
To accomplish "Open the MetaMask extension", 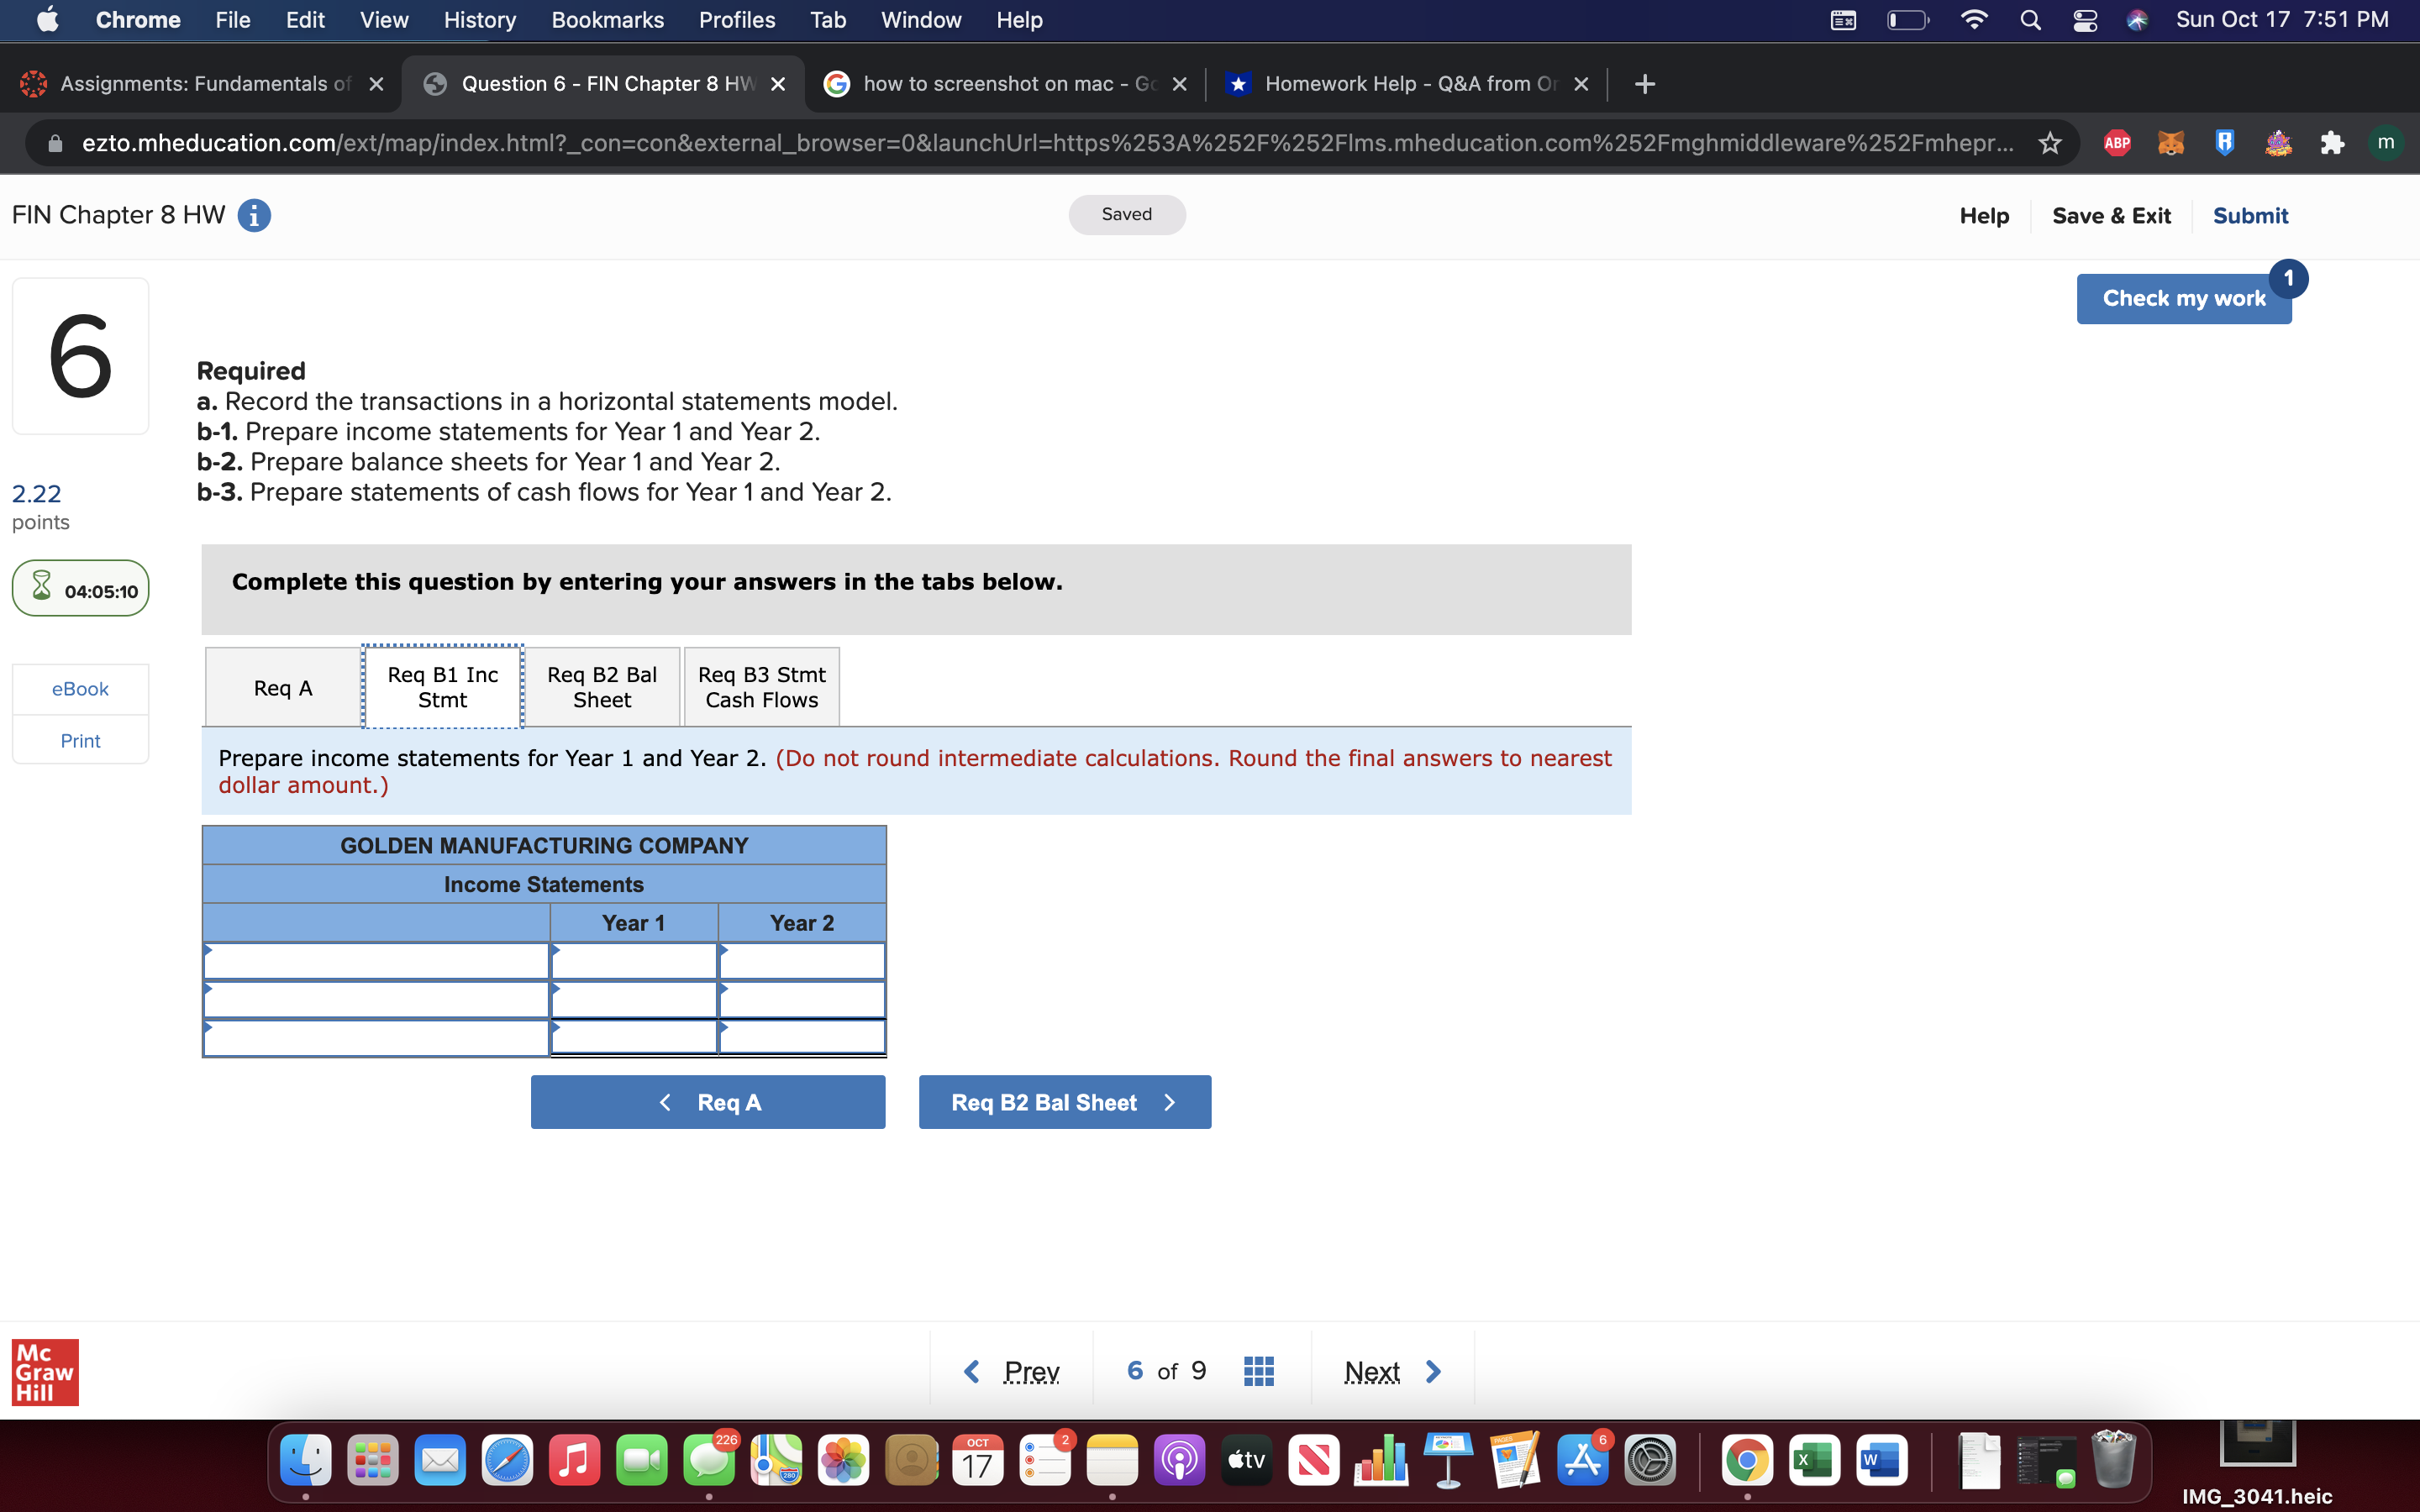I will click(2172, 143).
